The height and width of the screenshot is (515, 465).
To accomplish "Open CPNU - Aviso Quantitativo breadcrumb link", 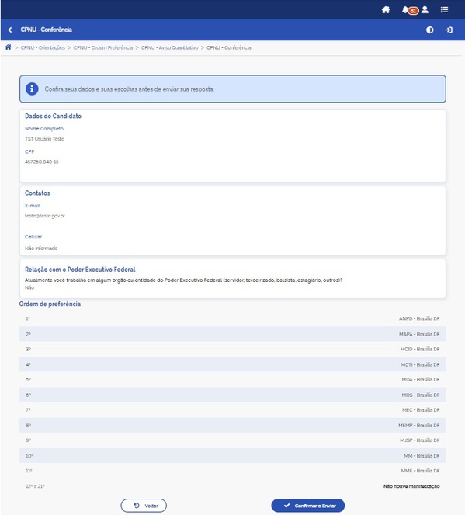I will tap(170, 47).
